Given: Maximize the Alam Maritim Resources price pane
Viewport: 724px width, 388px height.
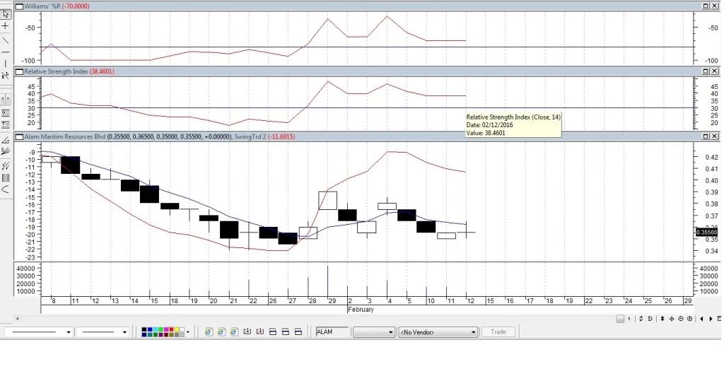Looking at the screenshot, I should click(x=706, y=136).
